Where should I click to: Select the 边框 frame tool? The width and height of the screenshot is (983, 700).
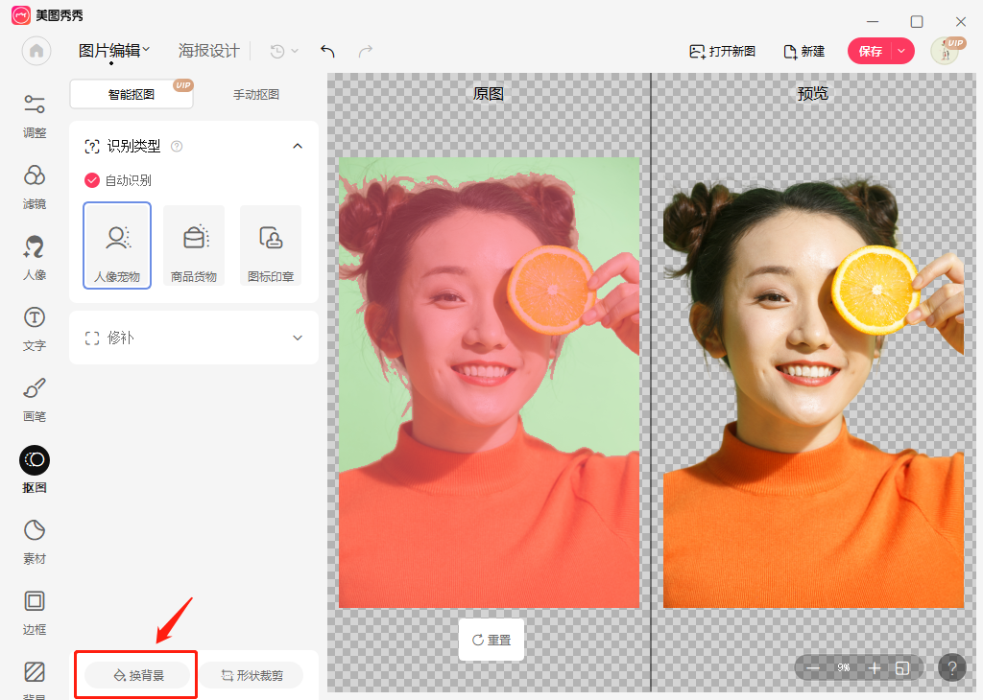pyautogui.click(x=34, y=612)
